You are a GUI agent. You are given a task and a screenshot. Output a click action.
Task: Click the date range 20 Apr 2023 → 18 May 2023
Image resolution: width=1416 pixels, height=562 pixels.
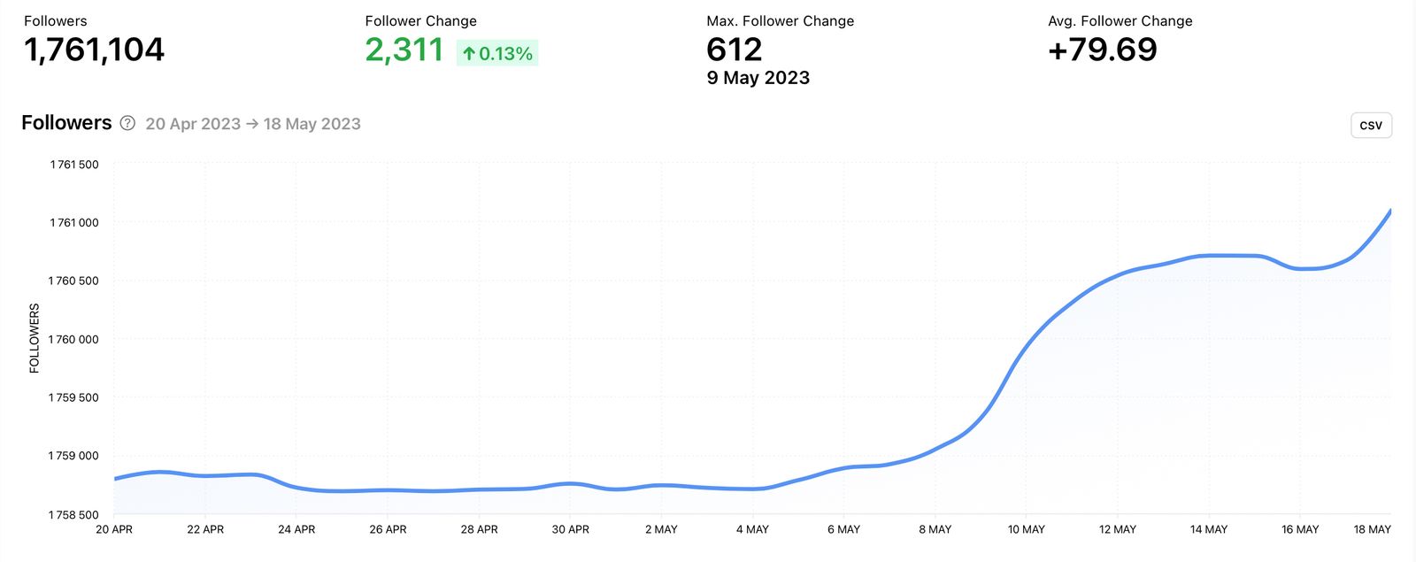pyautogui.click(x=254, y=124)
